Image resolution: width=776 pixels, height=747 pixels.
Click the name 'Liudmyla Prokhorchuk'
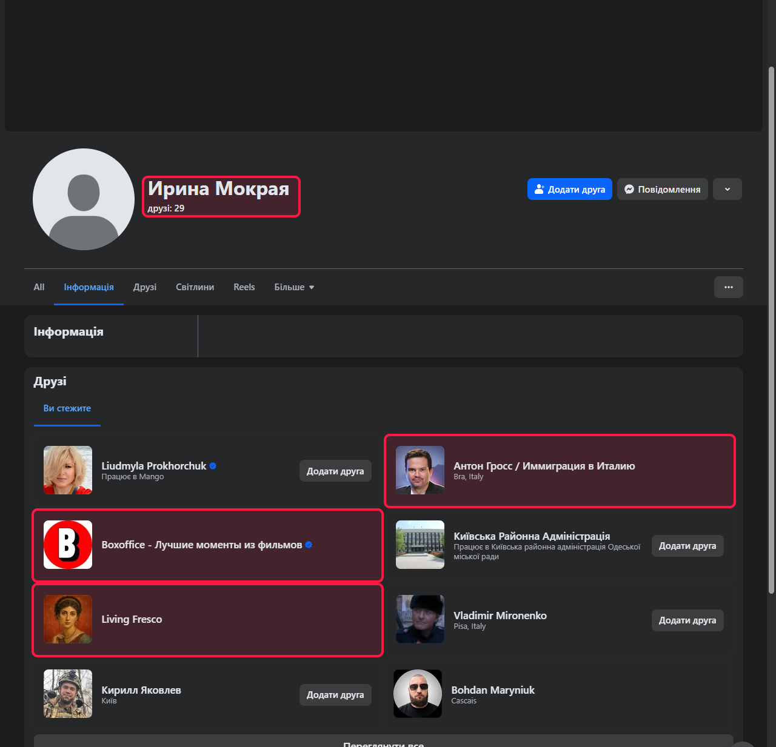[154, 465]
